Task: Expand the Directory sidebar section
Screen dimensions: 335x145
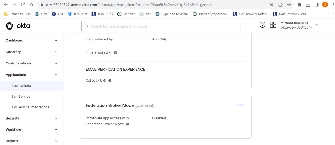Action: [x=56, y=52]
